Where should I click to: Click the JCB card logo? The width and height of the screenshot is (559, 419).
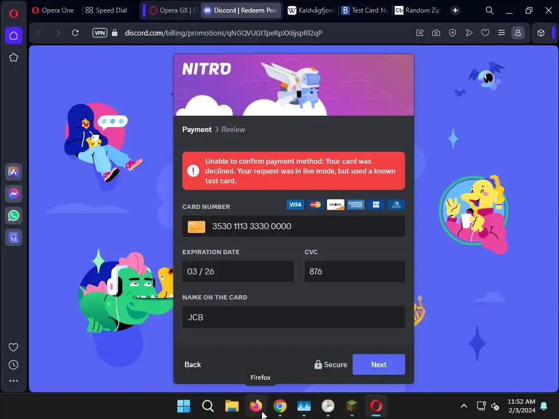pos(376,205)
